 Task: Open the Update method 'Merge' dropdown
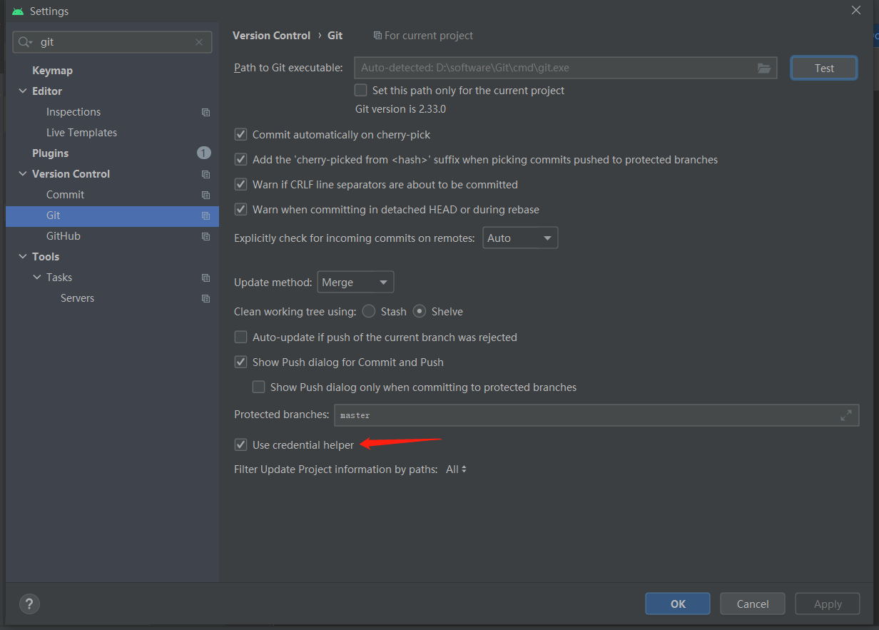(x=355, y=282)
